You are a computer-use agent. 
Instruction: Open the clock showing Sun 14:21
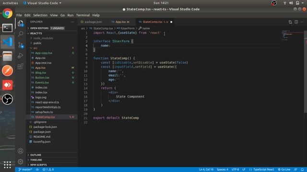tap(161, 3)
